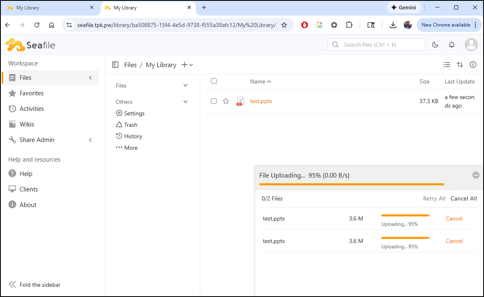Viewport: 484px width, 297px height.
Task: Click the Search files input box
Action: [376, 45]
